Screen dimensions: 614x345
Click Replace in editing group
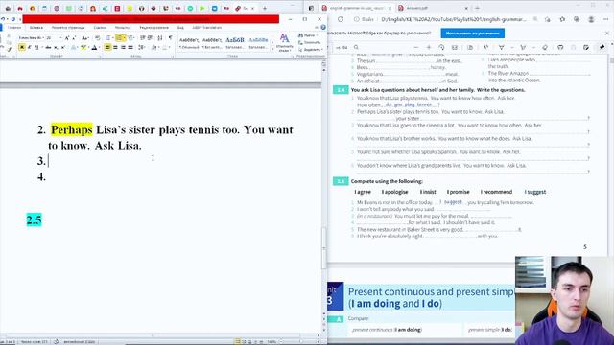point(309,42)
